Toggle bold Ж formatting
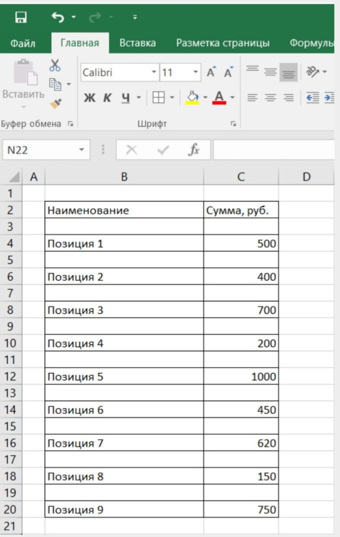This screenshot has width=340, height=537. 89,98
